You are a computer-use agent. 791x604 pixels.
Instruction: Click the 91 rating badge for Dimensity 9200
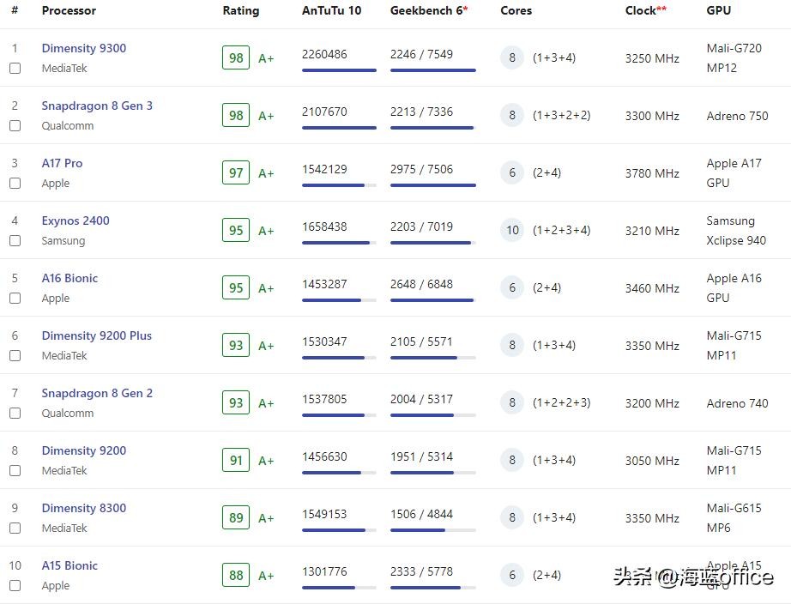[236, 460]
